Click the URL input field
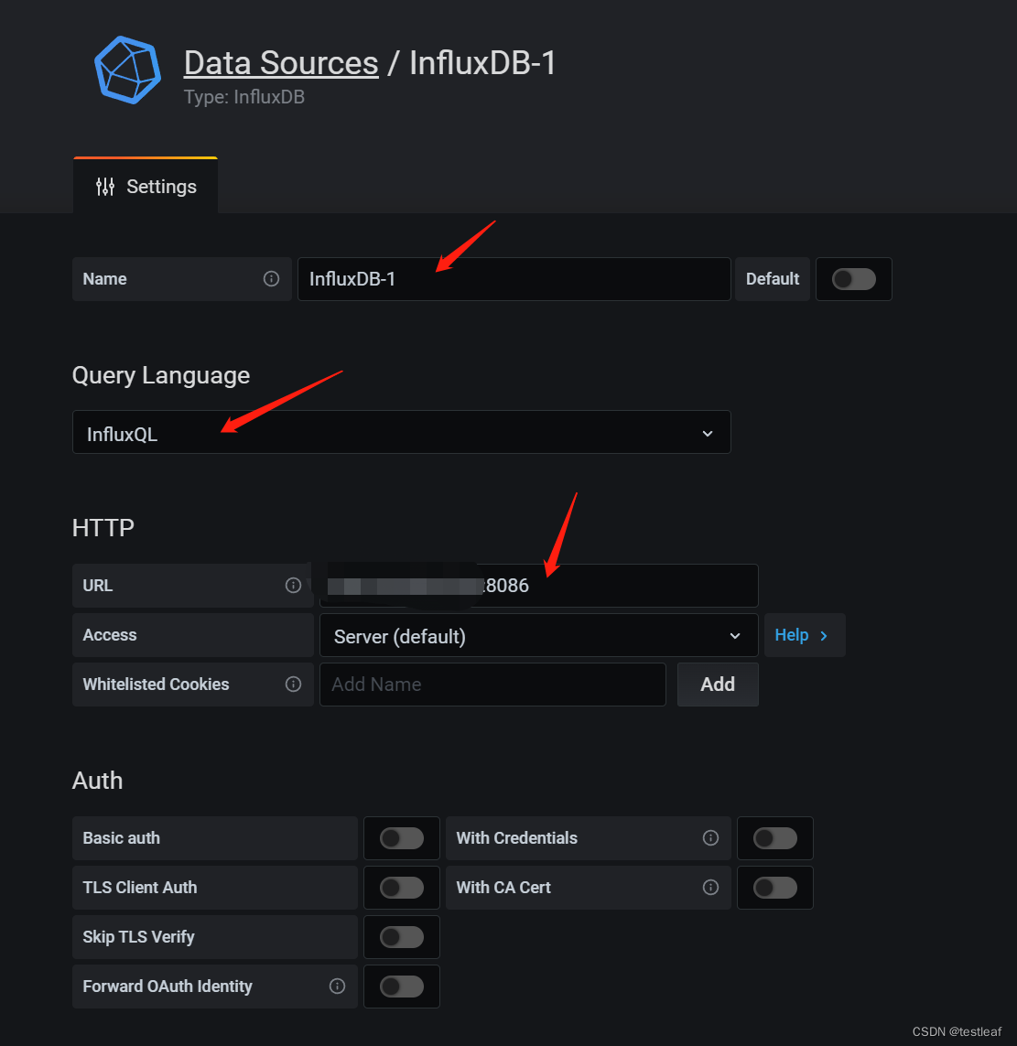The image size is (1017, 1046). pyautogui.click(x=538, y=585)
